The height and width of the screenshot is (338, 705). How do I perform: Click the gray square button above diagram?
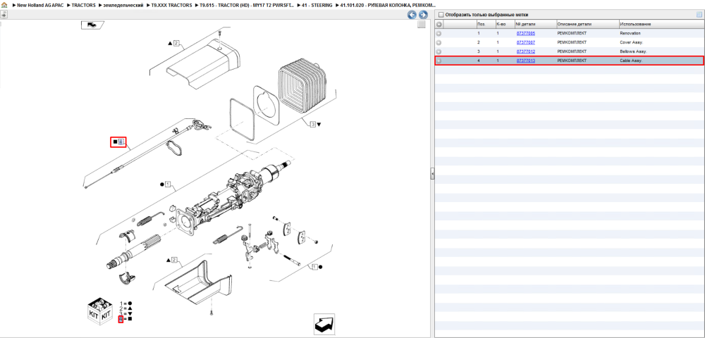(422, 25)
